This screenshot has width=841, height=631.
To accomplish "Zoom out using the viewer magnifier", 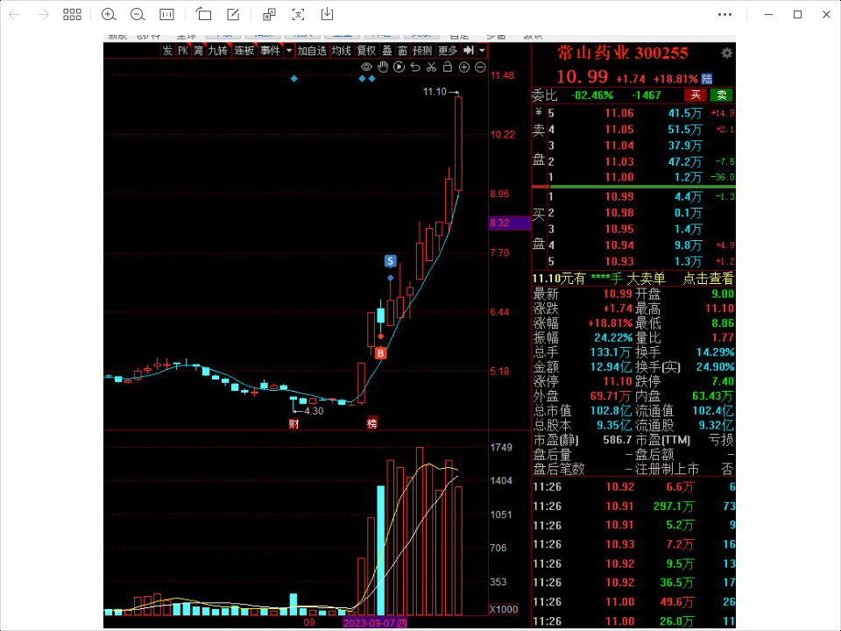I will (x=138, y=15).
